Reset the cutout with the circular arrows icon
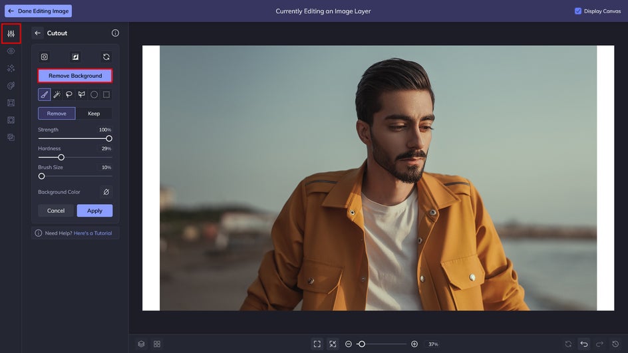This screenshot has width=628, height=353. (x=106, y=57)
